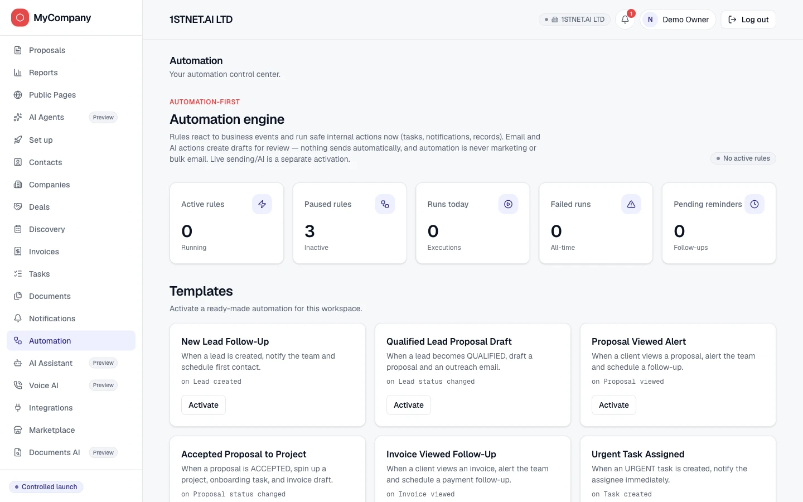The height and width of the screenshot is (502, 803).
Task: Click the Runs today play icon
Action: (x=509, y=204)
